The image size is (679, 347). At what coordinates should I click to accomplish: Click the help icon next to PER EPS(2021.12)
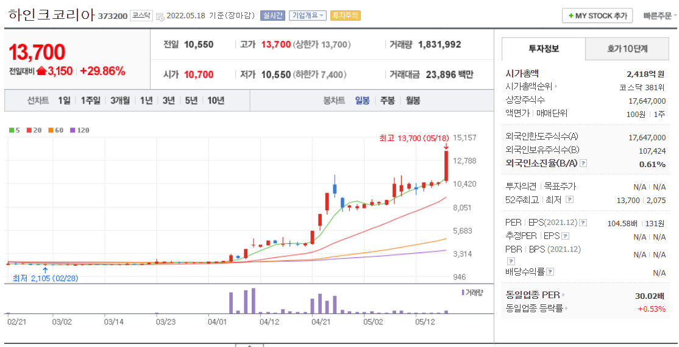[x=583, y=223]
